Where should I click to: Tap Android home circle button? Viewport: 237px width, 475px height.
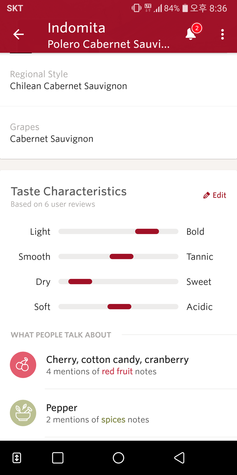(x=118, y=458)
